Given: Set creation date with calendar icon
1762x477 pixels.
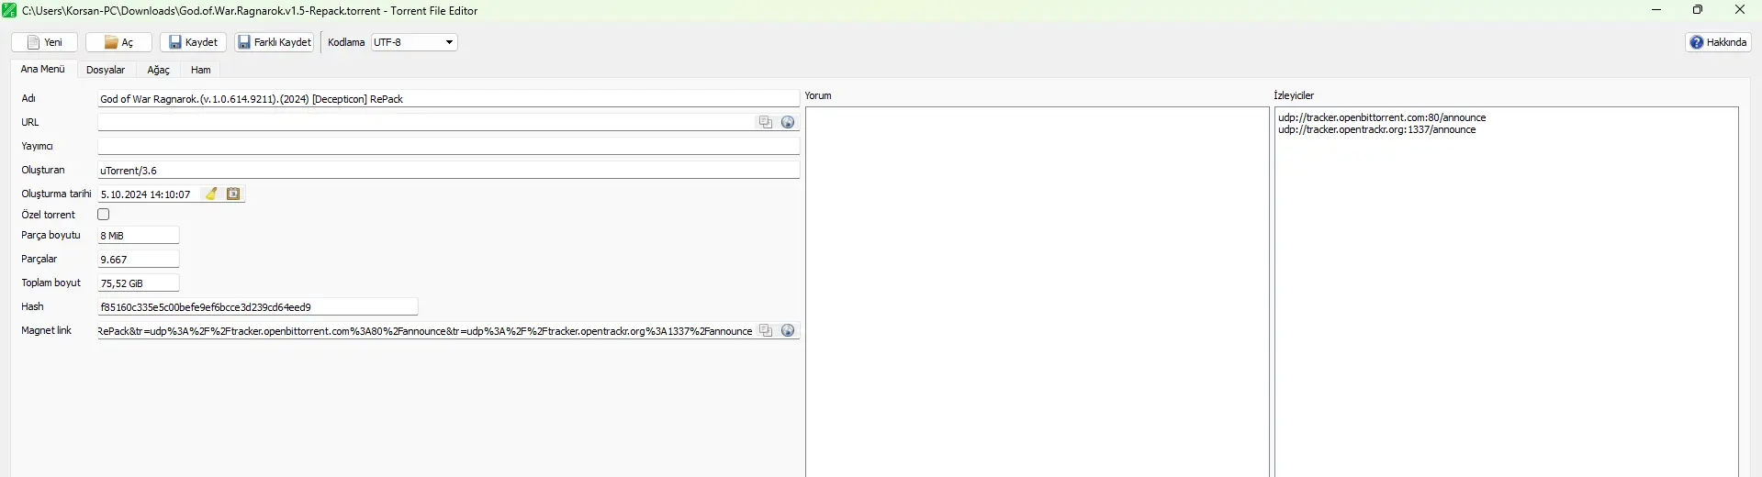Looking at the screenshot, I should (x=233, y=194).
